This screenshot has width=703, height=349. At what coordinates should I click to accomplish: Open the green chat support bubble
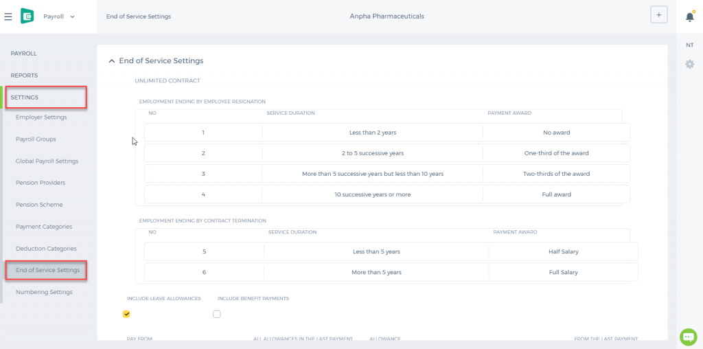point(688,337)
